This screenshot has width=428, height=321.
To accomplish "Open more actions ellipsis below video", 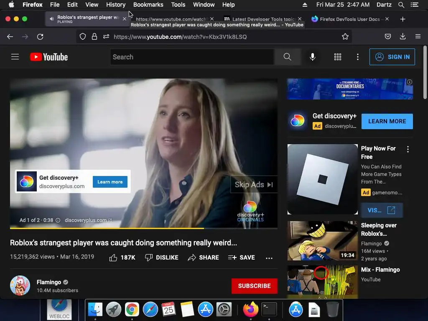I will [x=269, y=258].
